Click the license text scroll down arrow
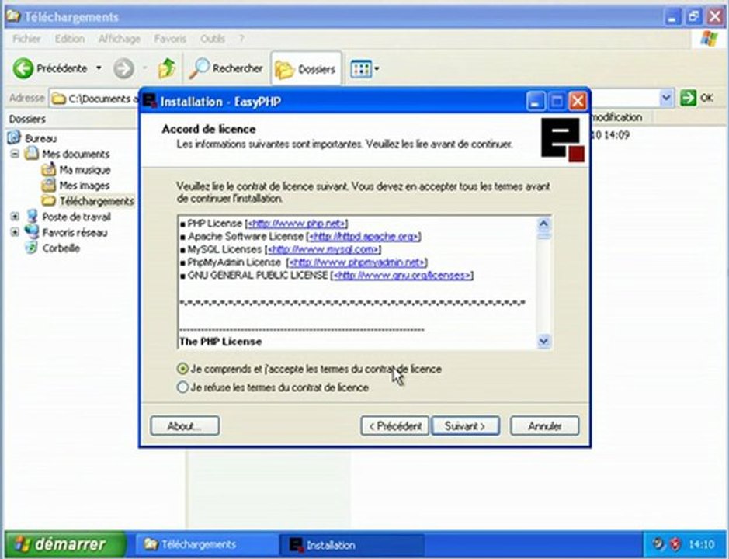 pyautogui.click(x=543, y=342)
